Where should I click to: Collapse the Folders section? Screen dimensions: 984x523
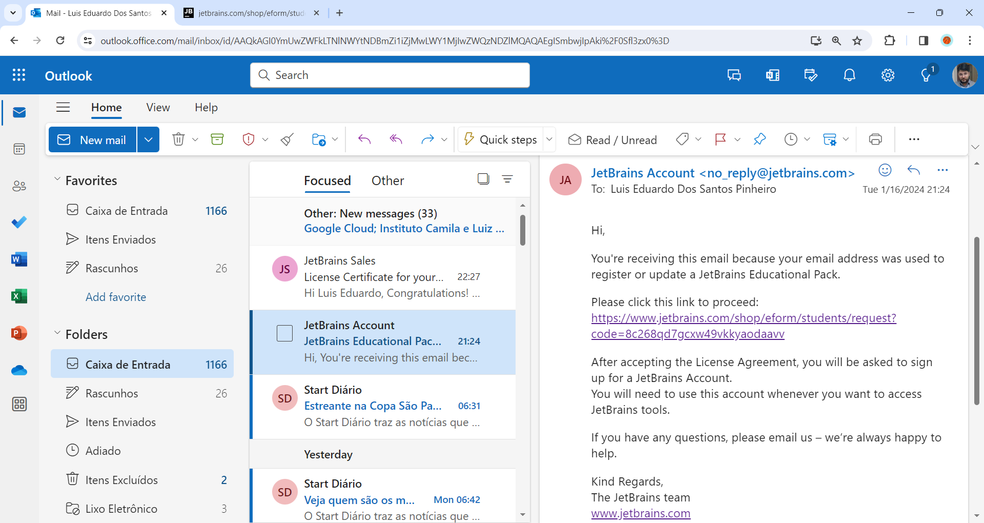[57, 333]
